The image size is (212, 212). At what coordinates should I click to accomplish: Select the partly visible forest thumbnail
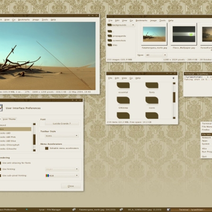207,34
